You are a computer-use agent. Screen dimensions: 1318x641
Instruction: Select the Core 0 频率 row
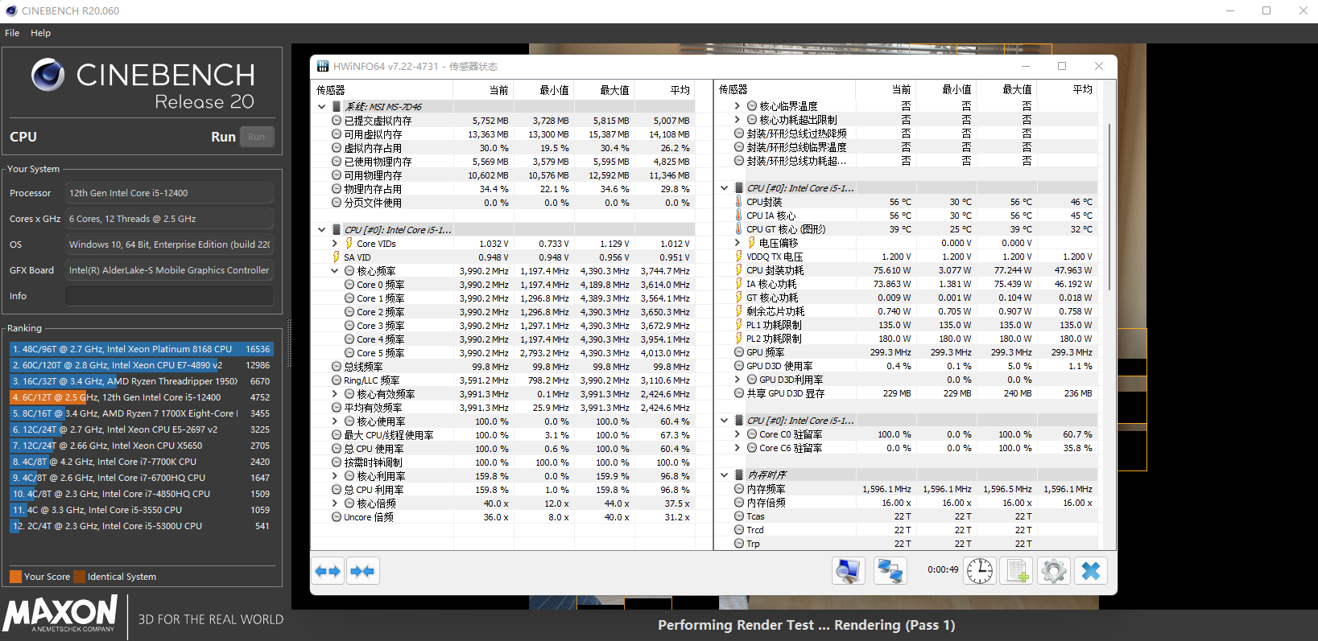coord(503,285)
